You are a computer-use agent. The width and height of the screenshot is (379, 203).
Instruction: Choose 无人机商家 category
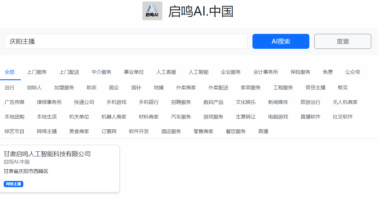point(345,102)
